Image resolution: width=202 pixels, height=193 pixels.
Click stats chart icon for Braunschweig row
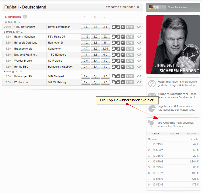pyautogui.click(x=118, y=49)
